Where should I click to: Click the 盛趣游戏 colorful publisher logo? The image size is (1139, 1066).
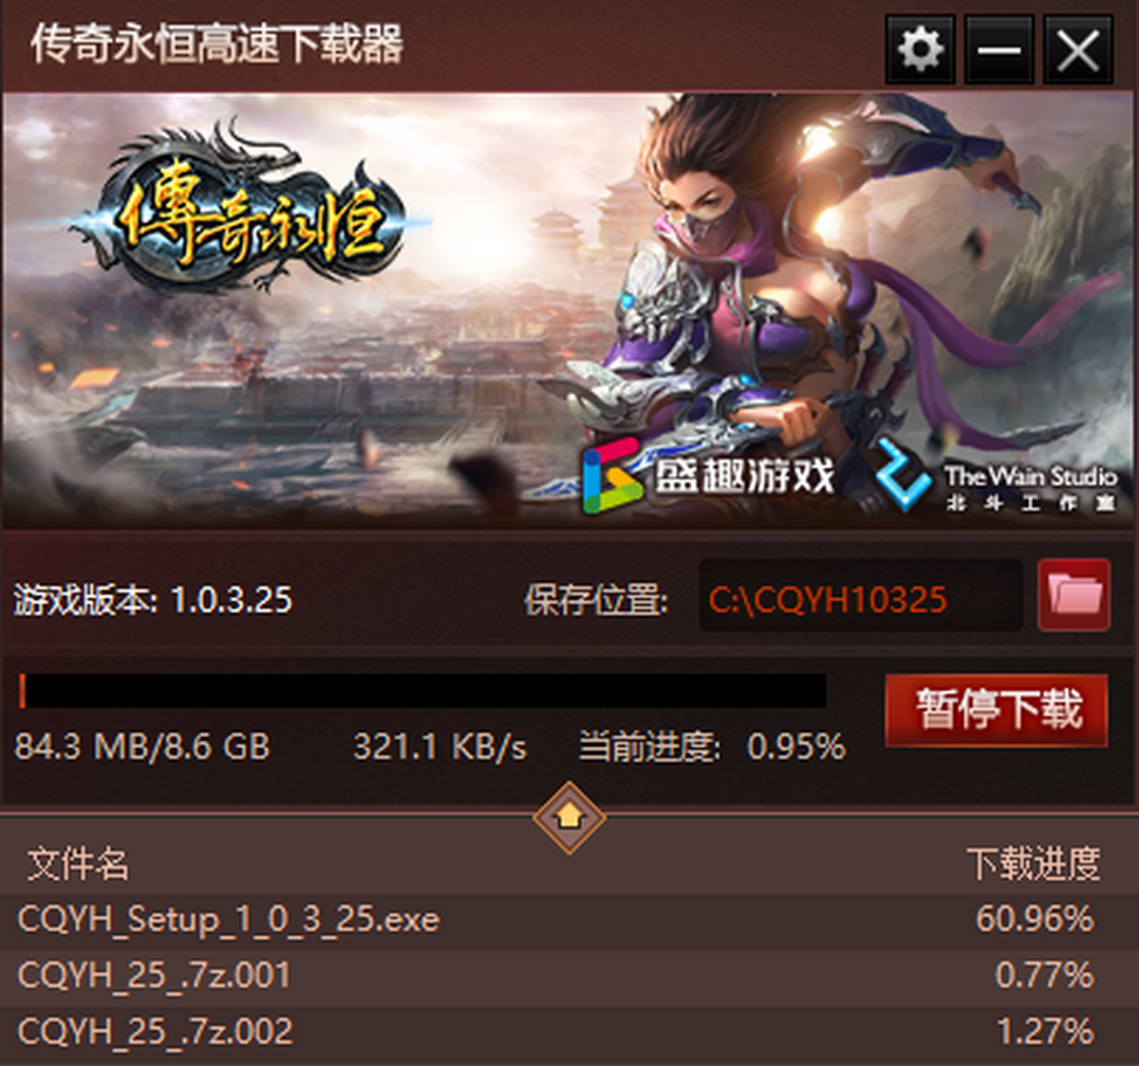pyautogui.click(x=709, y=475)
